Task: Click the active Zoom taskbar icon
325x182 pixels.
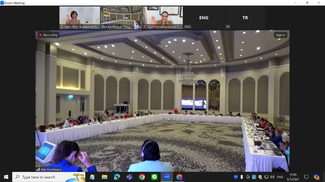Action: [x=167, y=177]
